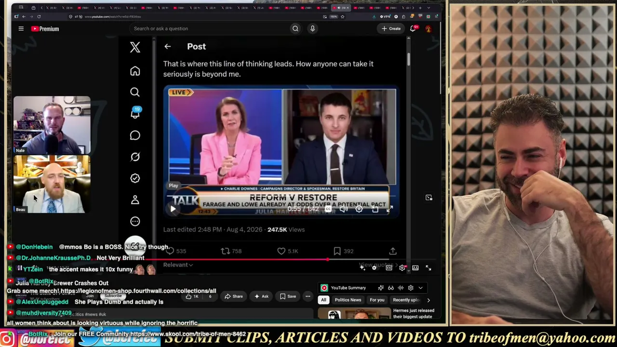Subscribe to the channel
Viewport: 617px width, 347px height.
point(114,296)
